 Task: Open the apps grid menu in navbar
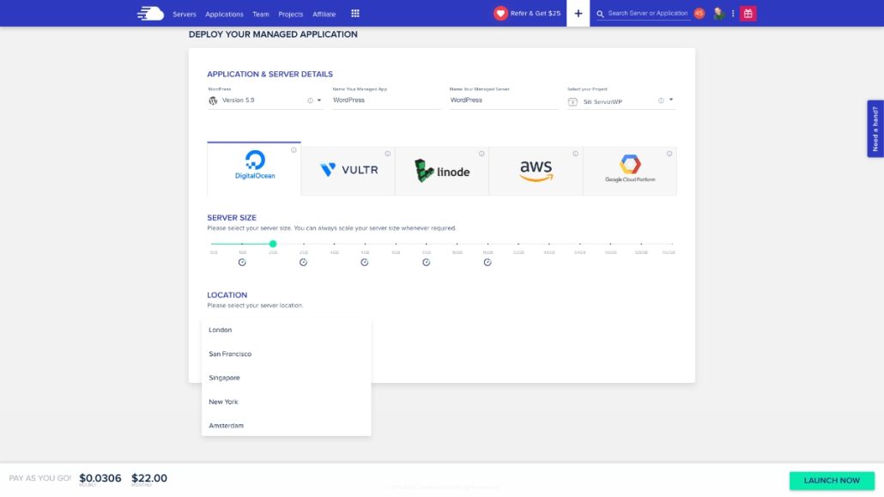tap(354, 13)
